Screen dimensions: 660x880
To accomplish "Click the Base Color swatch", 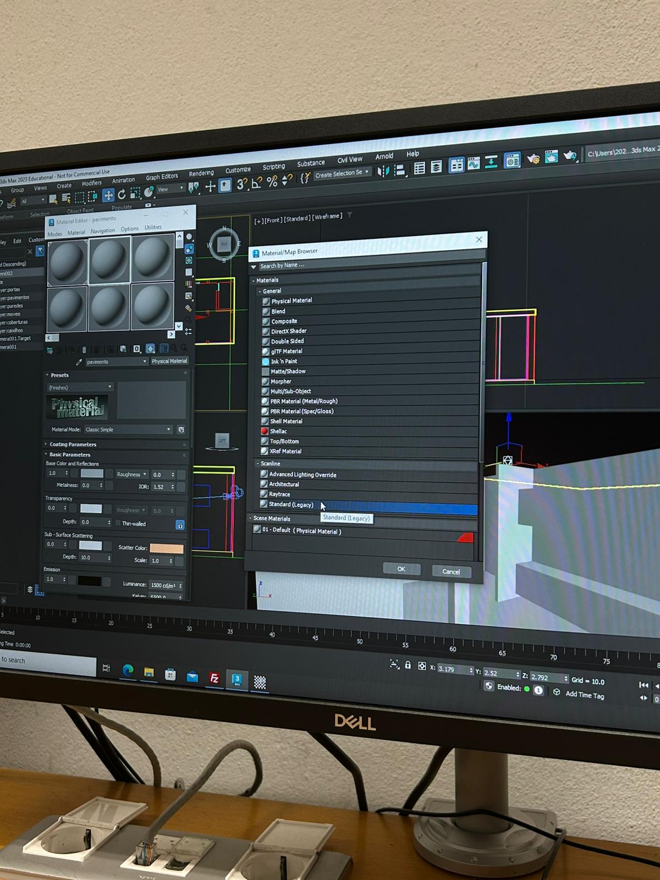I will point(92,473).
